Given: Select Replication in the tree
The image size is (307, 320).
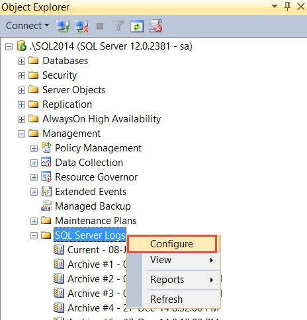Looking at the screenshot, I should pyautogui.click(x=67, y=104).
